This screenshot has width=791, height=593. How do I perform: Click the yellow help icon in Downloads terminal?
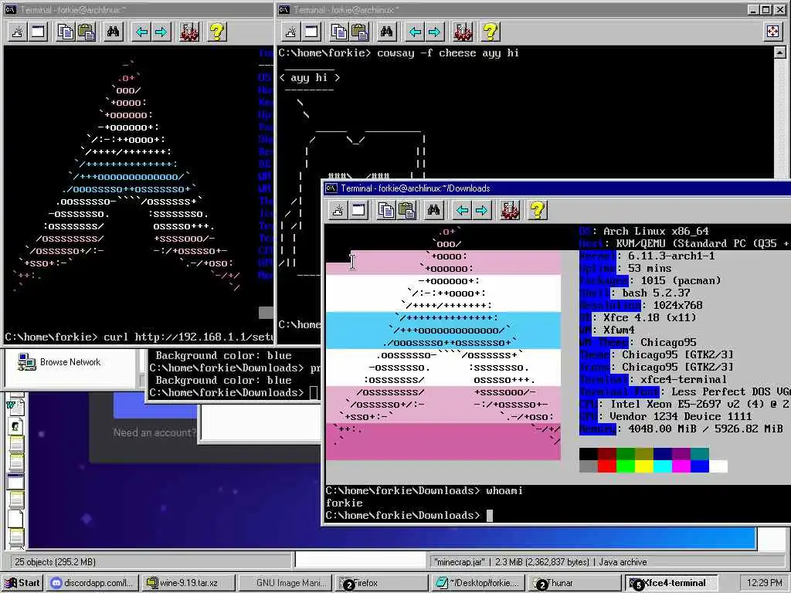538,210
